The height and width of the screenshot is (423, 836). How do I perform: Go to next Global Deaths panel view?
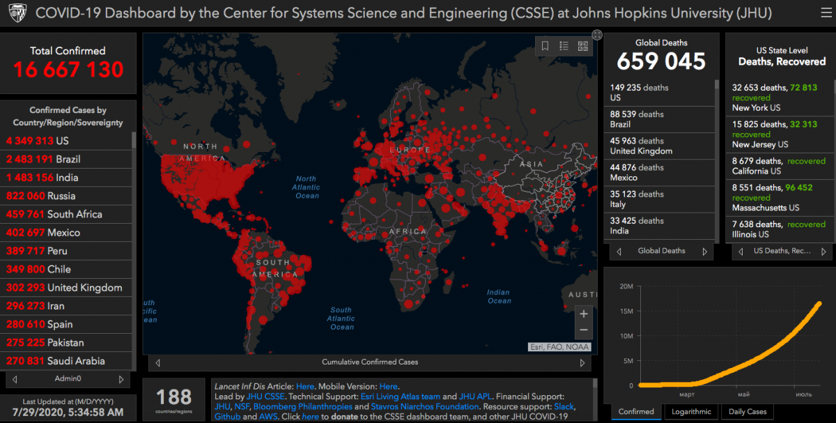704,252
